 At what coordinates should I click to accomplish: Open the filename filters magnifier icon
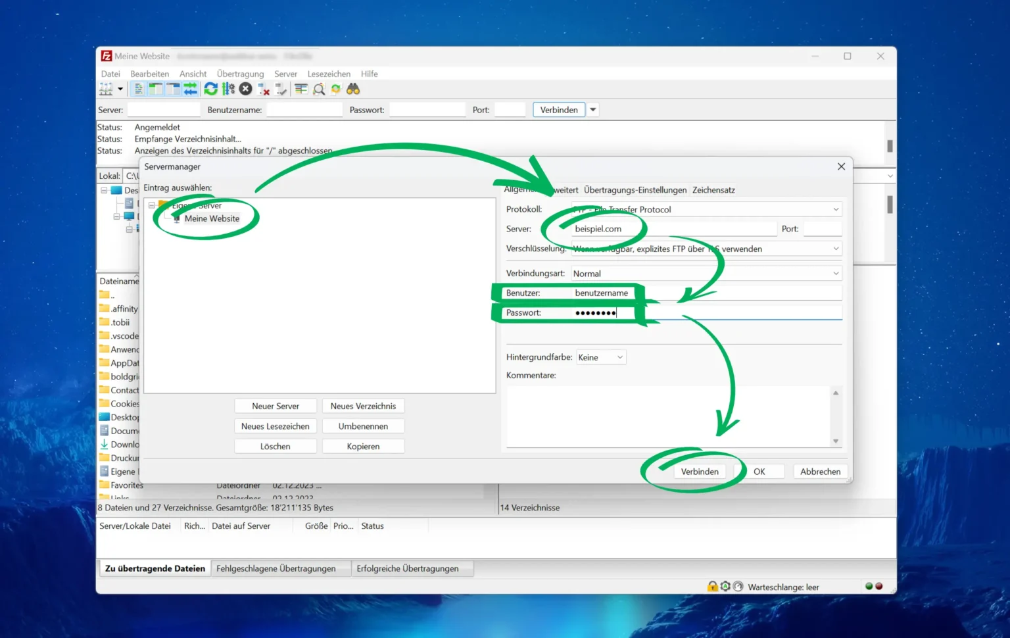(x=319, y=89)
